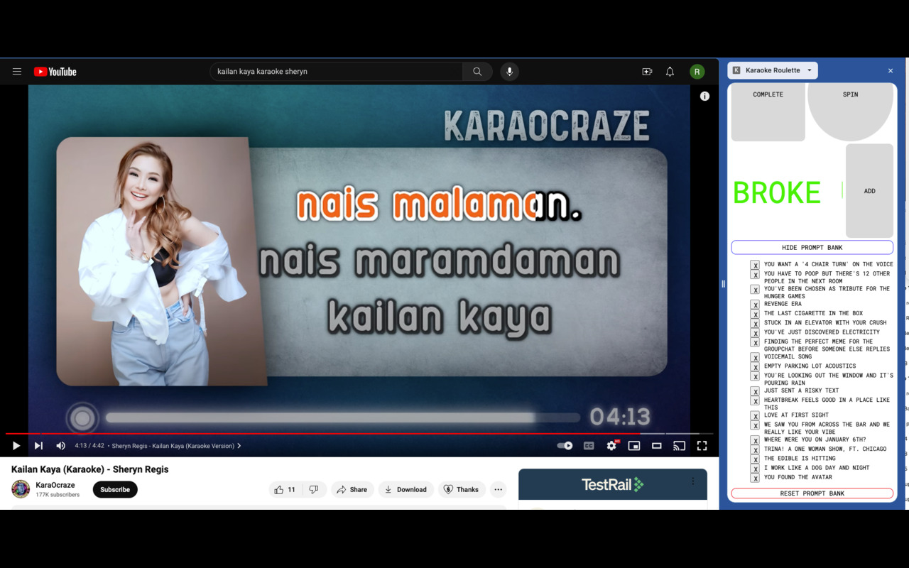Open the video's more actions menu
This screenshot has height=568, width=909.
coord(498,489)
